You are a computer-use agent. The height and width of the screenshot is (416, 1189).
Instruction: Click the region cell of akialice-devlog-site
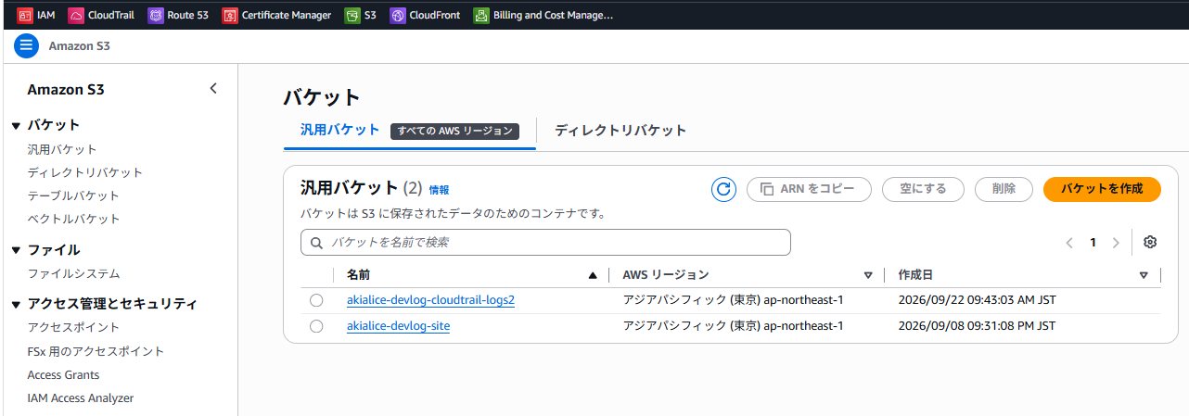pos(733,326)
